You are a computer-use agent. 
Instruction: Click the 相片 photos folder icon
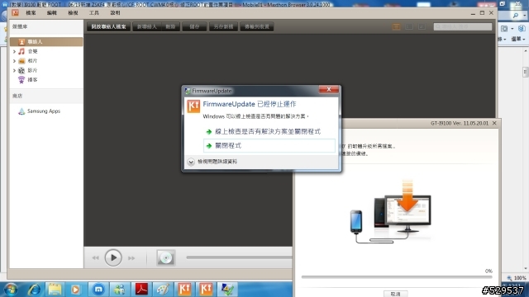click(x=21, y=60)
